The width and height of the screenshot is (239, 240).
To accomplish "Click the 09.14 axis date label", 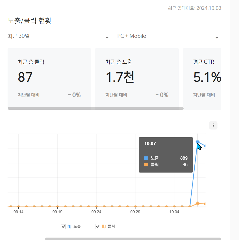I will coord(18,212).
